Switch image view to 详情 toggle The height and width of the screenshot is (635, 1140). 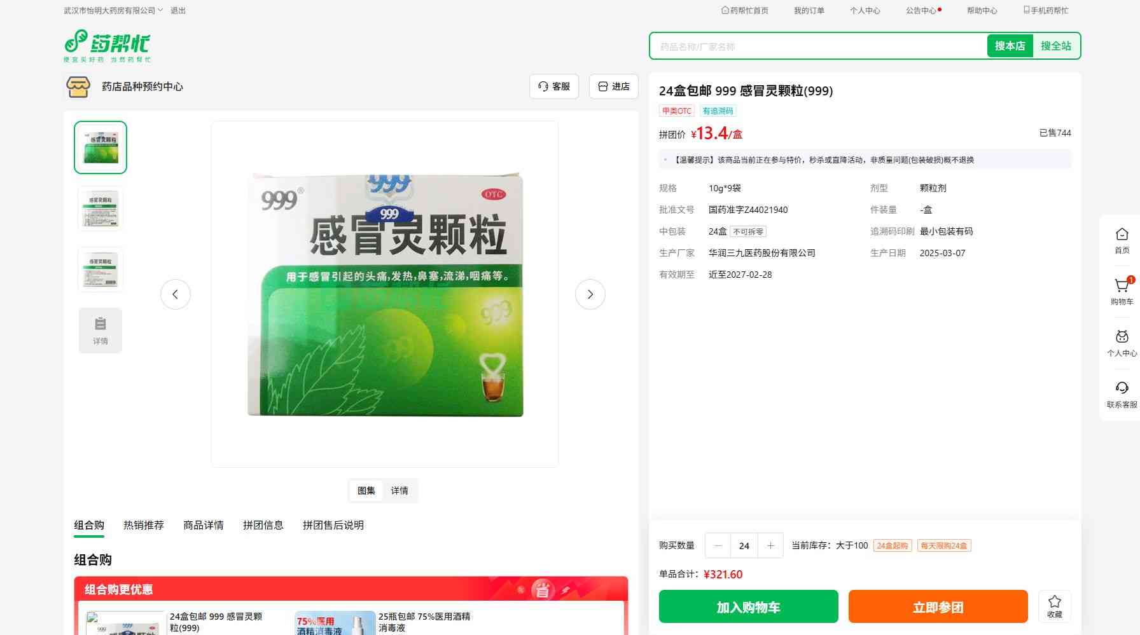coord(400,491)
